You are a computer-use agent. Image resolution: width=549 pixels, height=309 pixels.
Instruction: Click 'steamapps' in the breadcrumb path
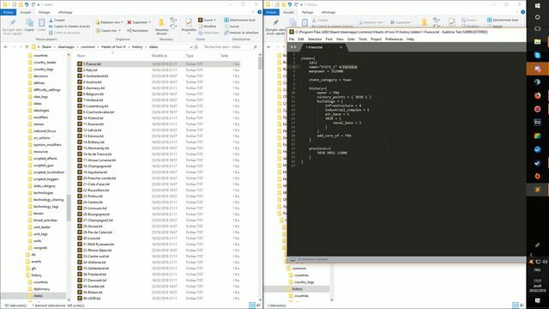(x=66, y=46)
